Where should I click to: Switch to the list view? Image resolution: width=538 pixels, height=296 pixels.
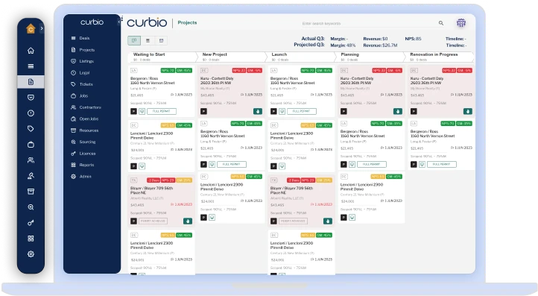(148, 40)
